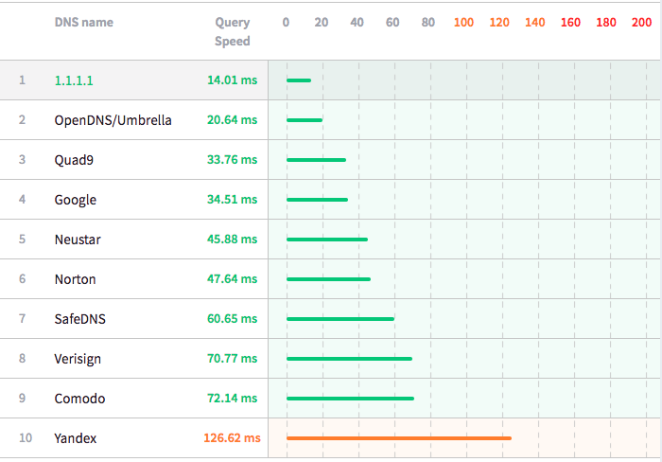This screenshot has width=662, height=462.
Task: Click rank number 4 beside Google
Action: [22, 199]
